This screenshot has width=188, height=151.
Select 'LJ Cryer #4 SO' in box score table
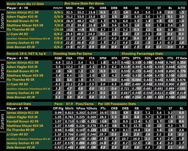pyautogui.click(x=17, y=34)
